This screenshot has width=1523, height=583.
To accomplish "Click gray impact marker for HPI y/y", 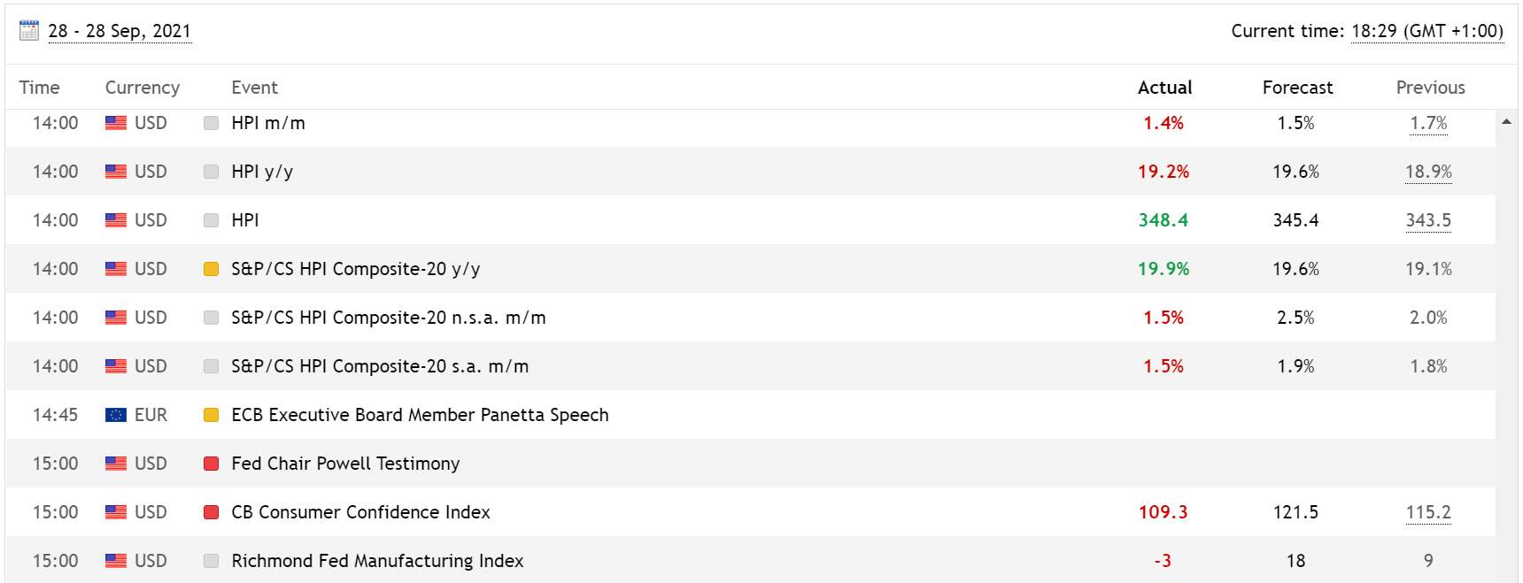I will tap(211, 172).
